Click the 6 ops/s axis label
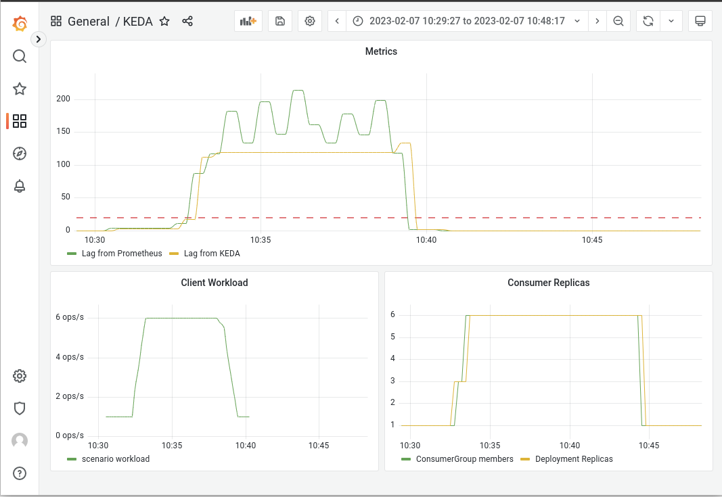Viewport: 722px width, 497px height. pyautogui.click(x=70, y=317)
